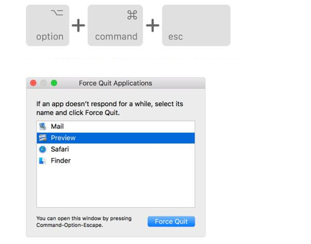Screen dimensions: 311x244
Task: Pick the Finder name in the list
Action: [x=61, y=161]
